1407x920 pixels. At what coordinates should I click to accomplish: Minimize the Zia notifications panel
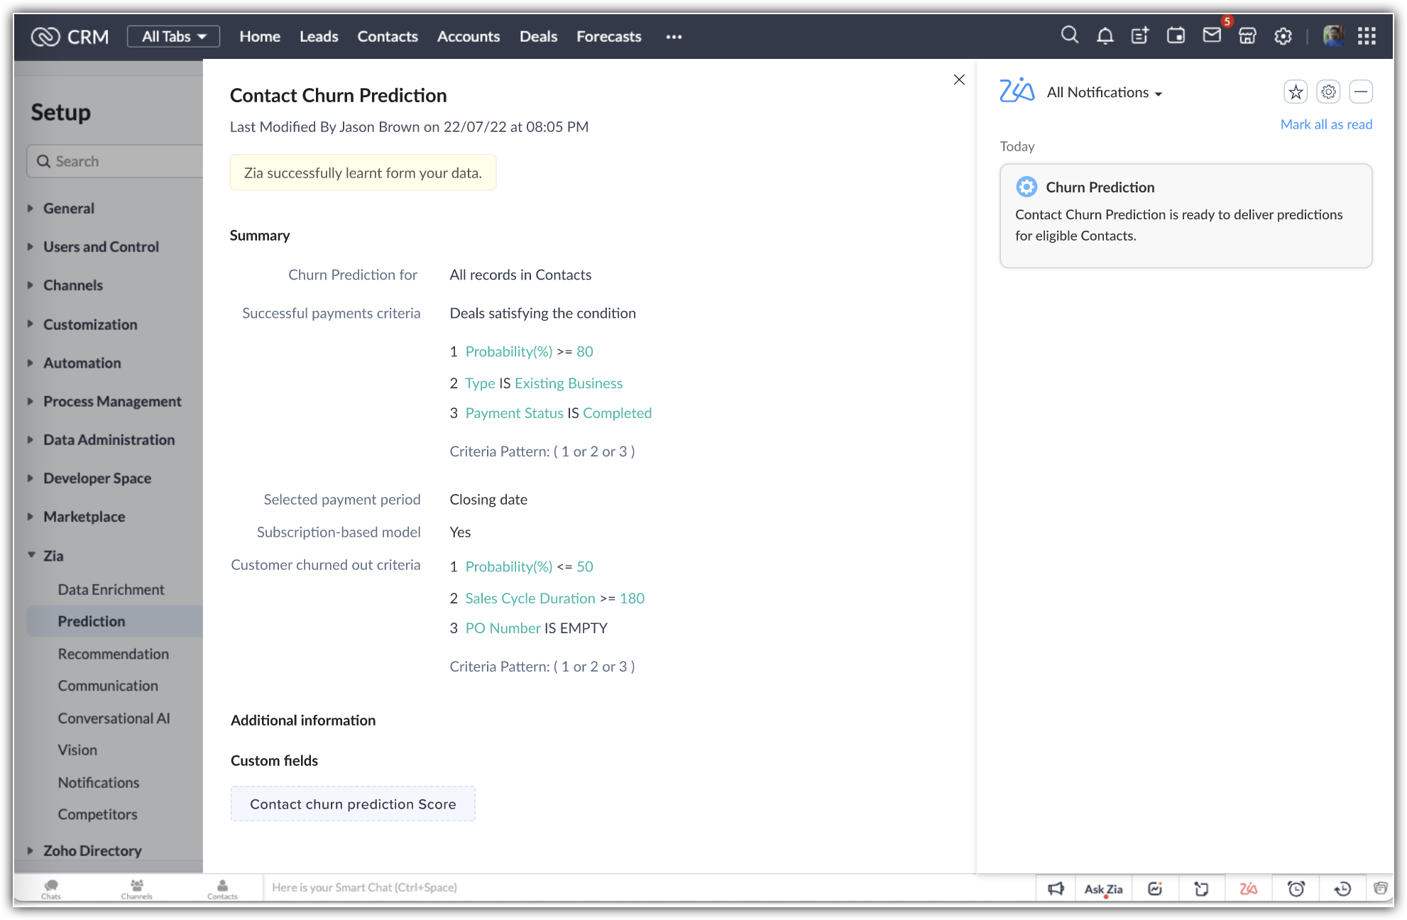click(1360, 92)
